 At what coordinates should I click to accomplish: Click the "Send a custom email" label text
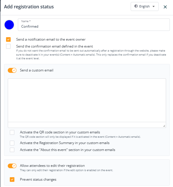pyautogui.click(x=37, y=70)
